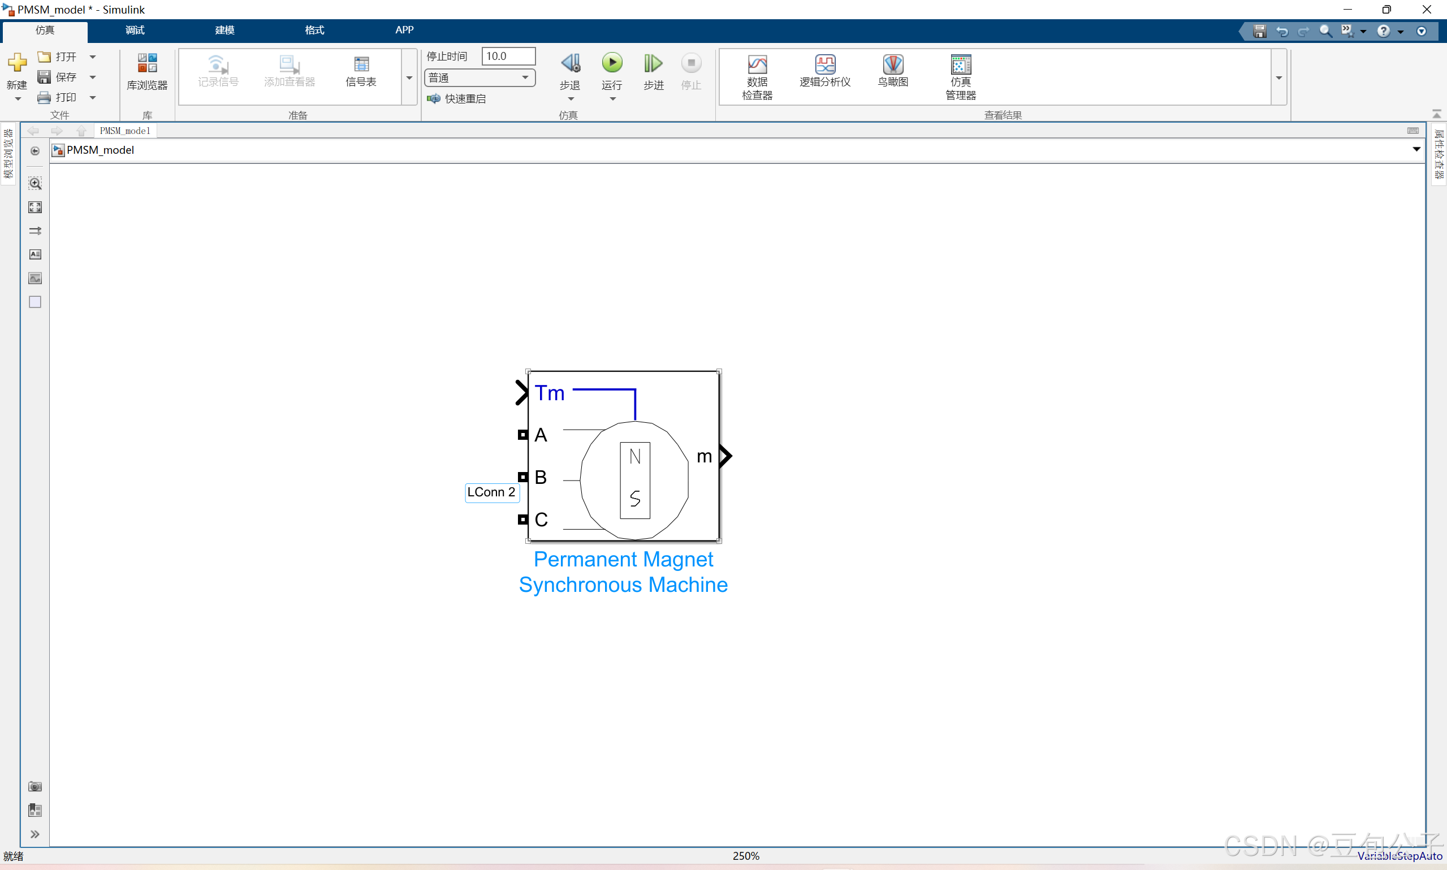Click the stop time input field
Viewport: 1447px width, 870px height.
tap(508, 57)
